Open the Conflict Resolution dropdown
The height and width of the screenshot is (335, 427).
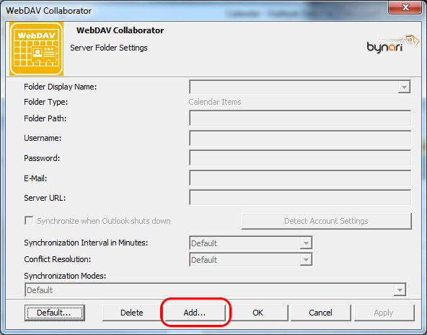(306, 259)
